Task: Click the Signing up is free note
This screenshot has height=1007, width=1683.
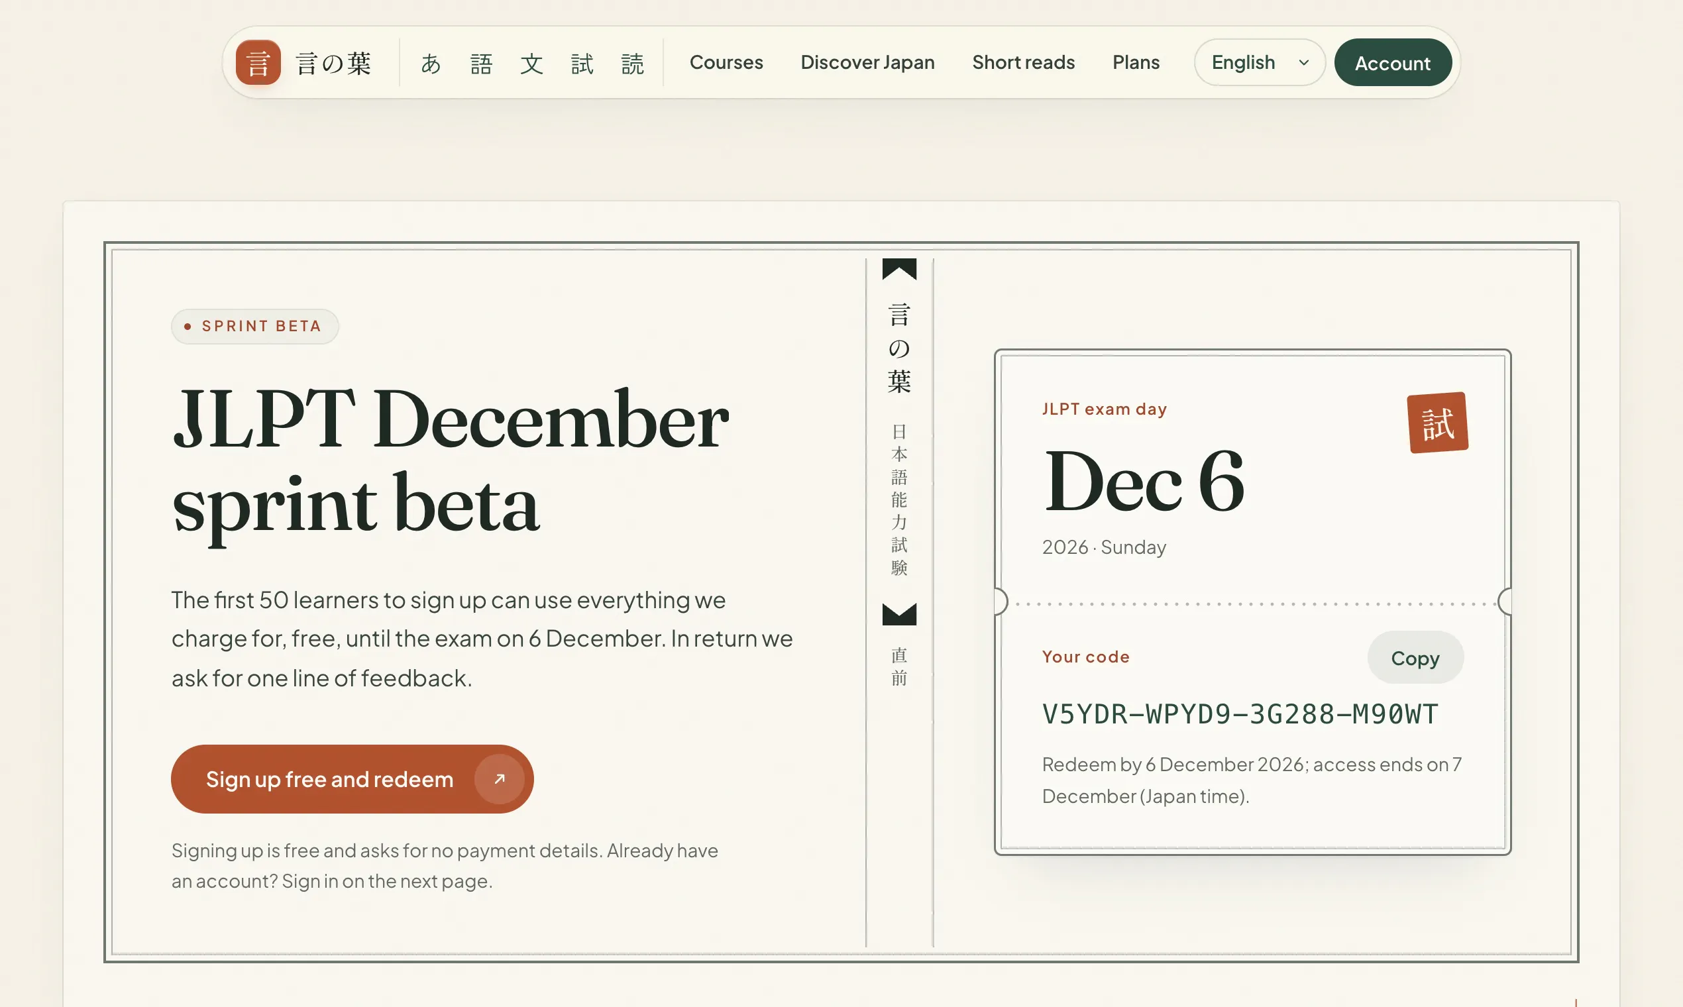Action: (x=445, y=865)
